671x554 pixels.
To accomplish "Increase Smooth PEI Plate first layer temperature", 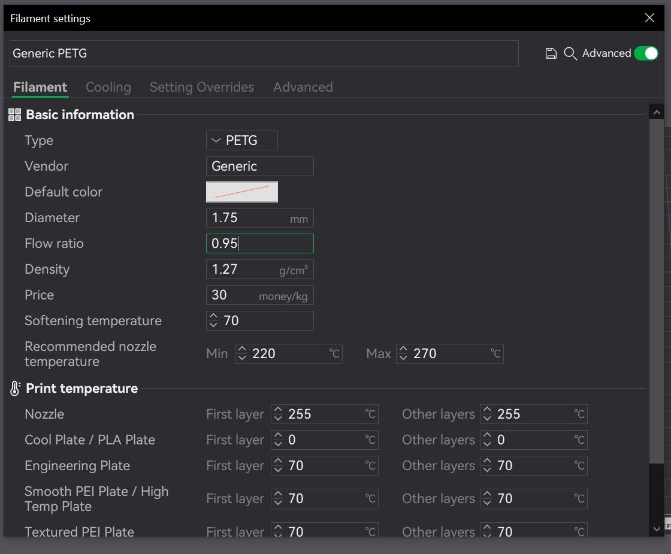I will click(278, 494).
